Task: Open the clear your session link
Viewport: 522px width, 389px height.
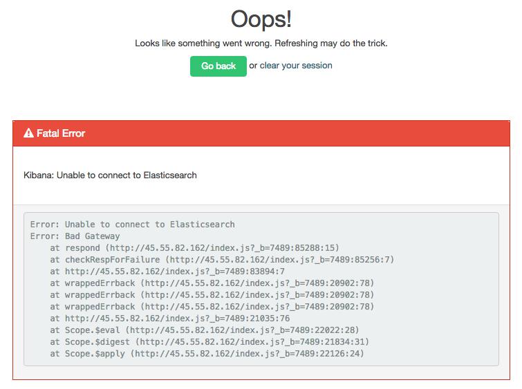Action: coord(296,66)
